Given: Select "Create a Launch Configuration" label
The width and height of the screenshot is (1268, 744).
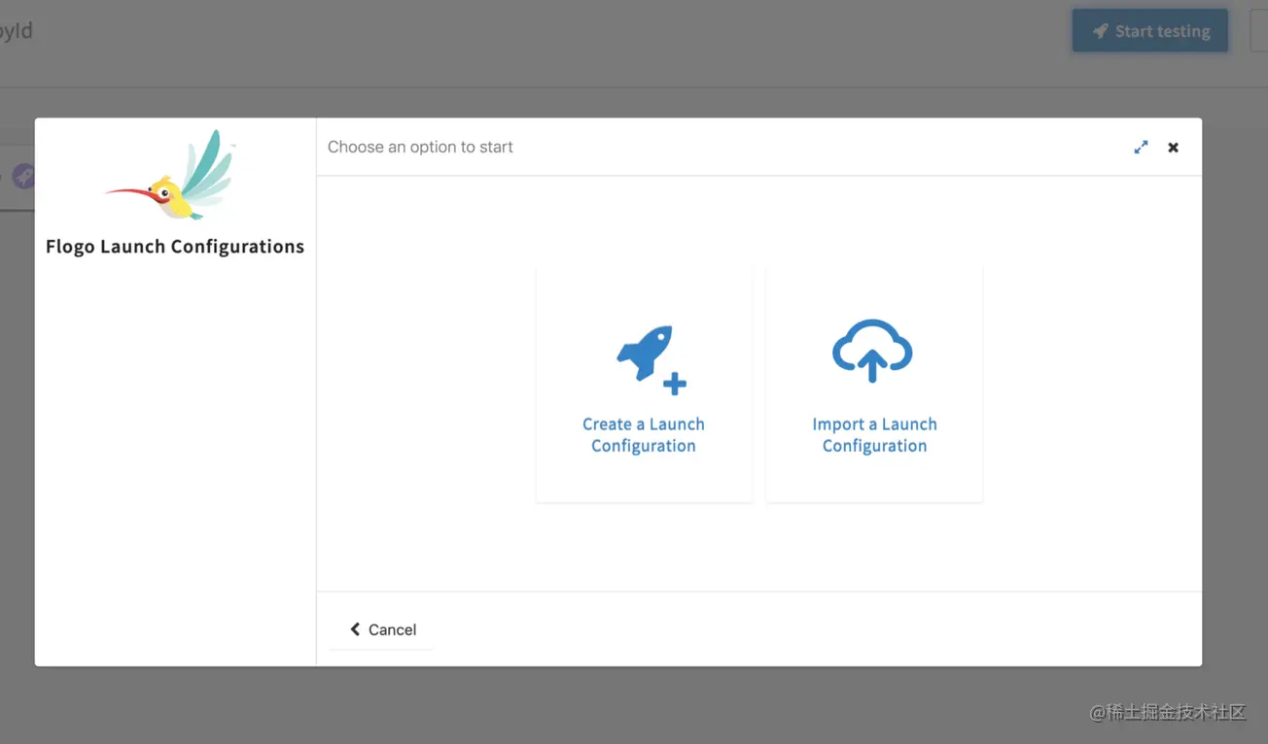Looking at the screenshot, I should [x=644, y=435].
